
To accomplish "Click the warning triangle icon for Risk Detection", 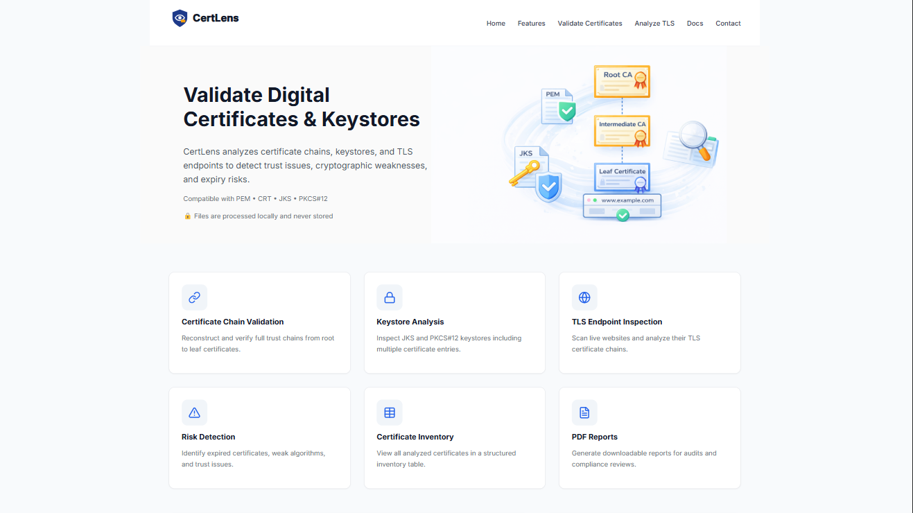I will (x=194, y=412).
